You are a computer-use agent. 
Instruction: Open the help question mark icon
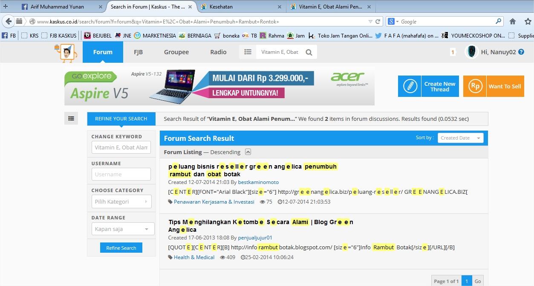tap(521, 52)
